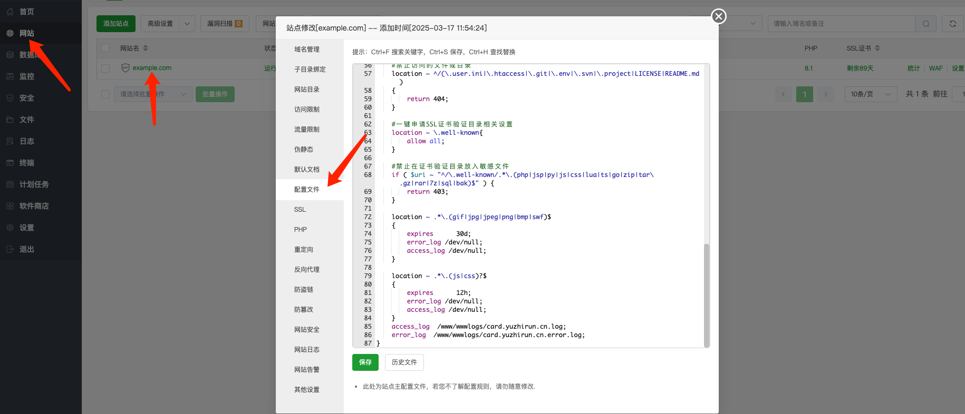Open the 重定向 tab
This screenshot has height=414, width=965.
310,250
